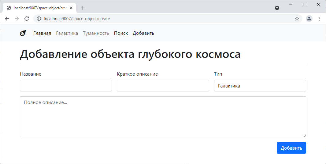Bookmark this page with the star icon
Viewport: 326px width, 164px height.
[x=297, y=19]
